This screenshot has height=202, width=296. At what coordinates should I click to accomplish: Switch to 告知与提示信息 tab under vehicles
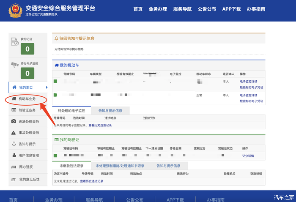(x=110, y=110)
